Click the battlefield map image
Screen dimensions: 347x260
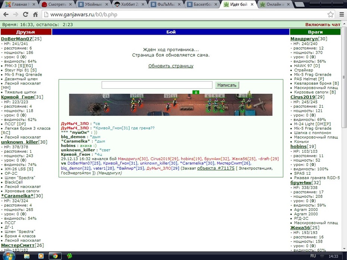(171, 105)
